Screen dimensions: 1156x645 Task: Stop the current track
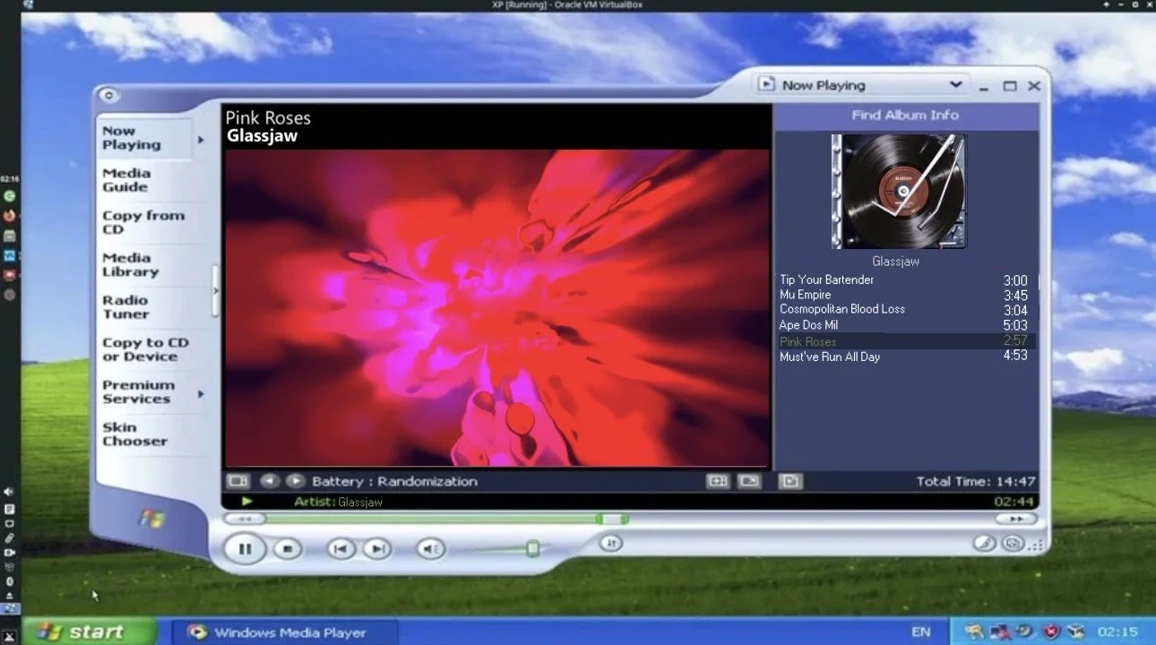click(x=287, y=549)
